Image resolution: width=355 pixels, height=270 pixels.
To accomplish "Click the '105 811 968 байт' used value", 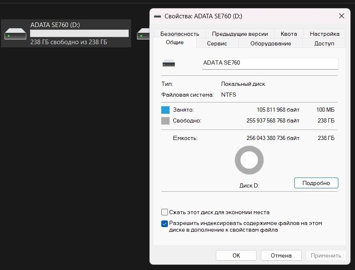I will coord(278,110).
